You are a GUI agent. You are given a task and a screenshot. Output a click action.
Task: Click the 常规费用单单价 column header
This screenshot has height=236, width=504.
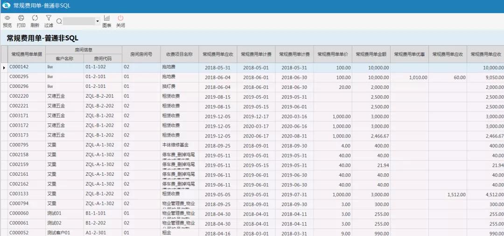tap(333, 54)
